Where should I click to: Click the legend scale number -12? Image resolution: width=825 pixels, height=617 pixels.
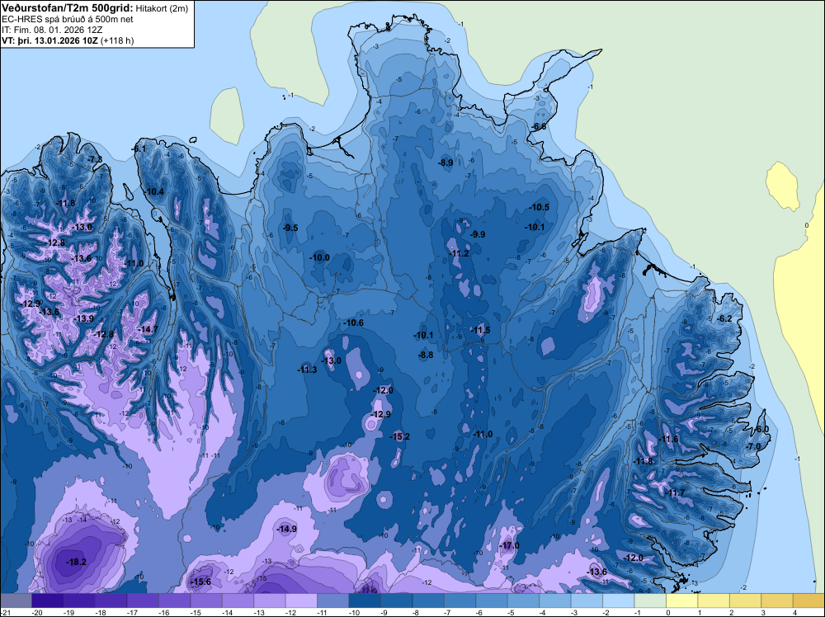(290, 613)
